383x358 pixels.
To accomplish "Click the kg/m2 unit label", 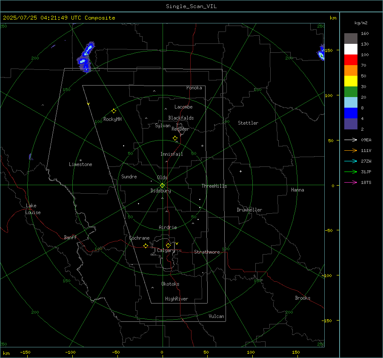I will tap(361, 23).
